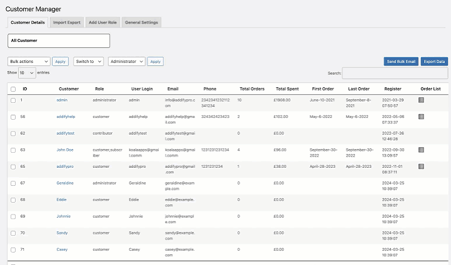Viewport: 451px width, 265px height.
Task: Select the geraldine@example.com email cell
Action: pyautogui.click(x=180, y=186)
